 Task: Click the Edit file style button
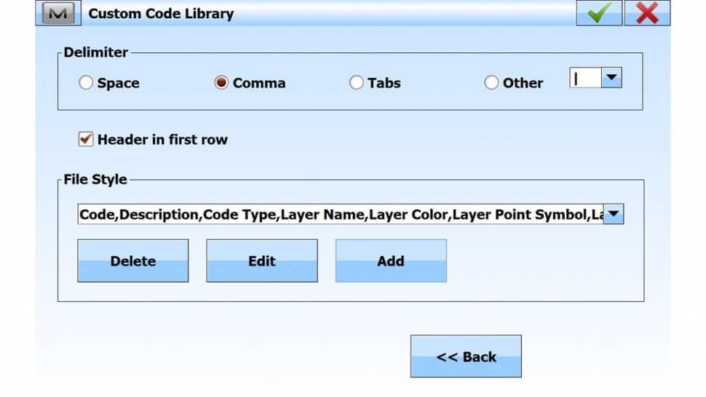[x=262, y=261]
